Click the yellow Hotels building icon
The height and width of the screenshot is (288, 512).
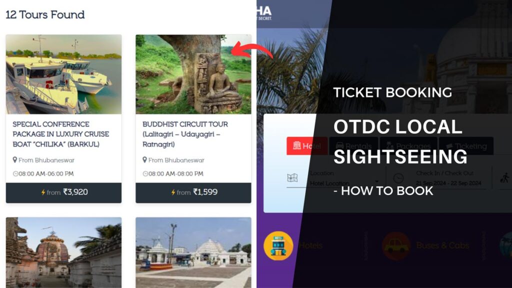278,245
